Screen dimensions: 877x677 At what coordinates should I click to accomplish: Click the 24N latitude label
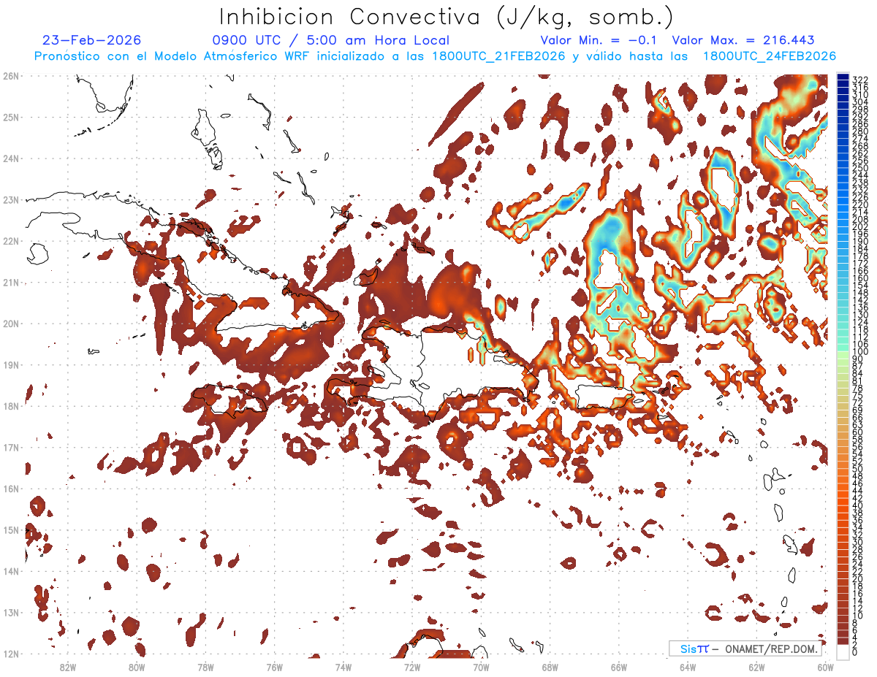[10, 158]
